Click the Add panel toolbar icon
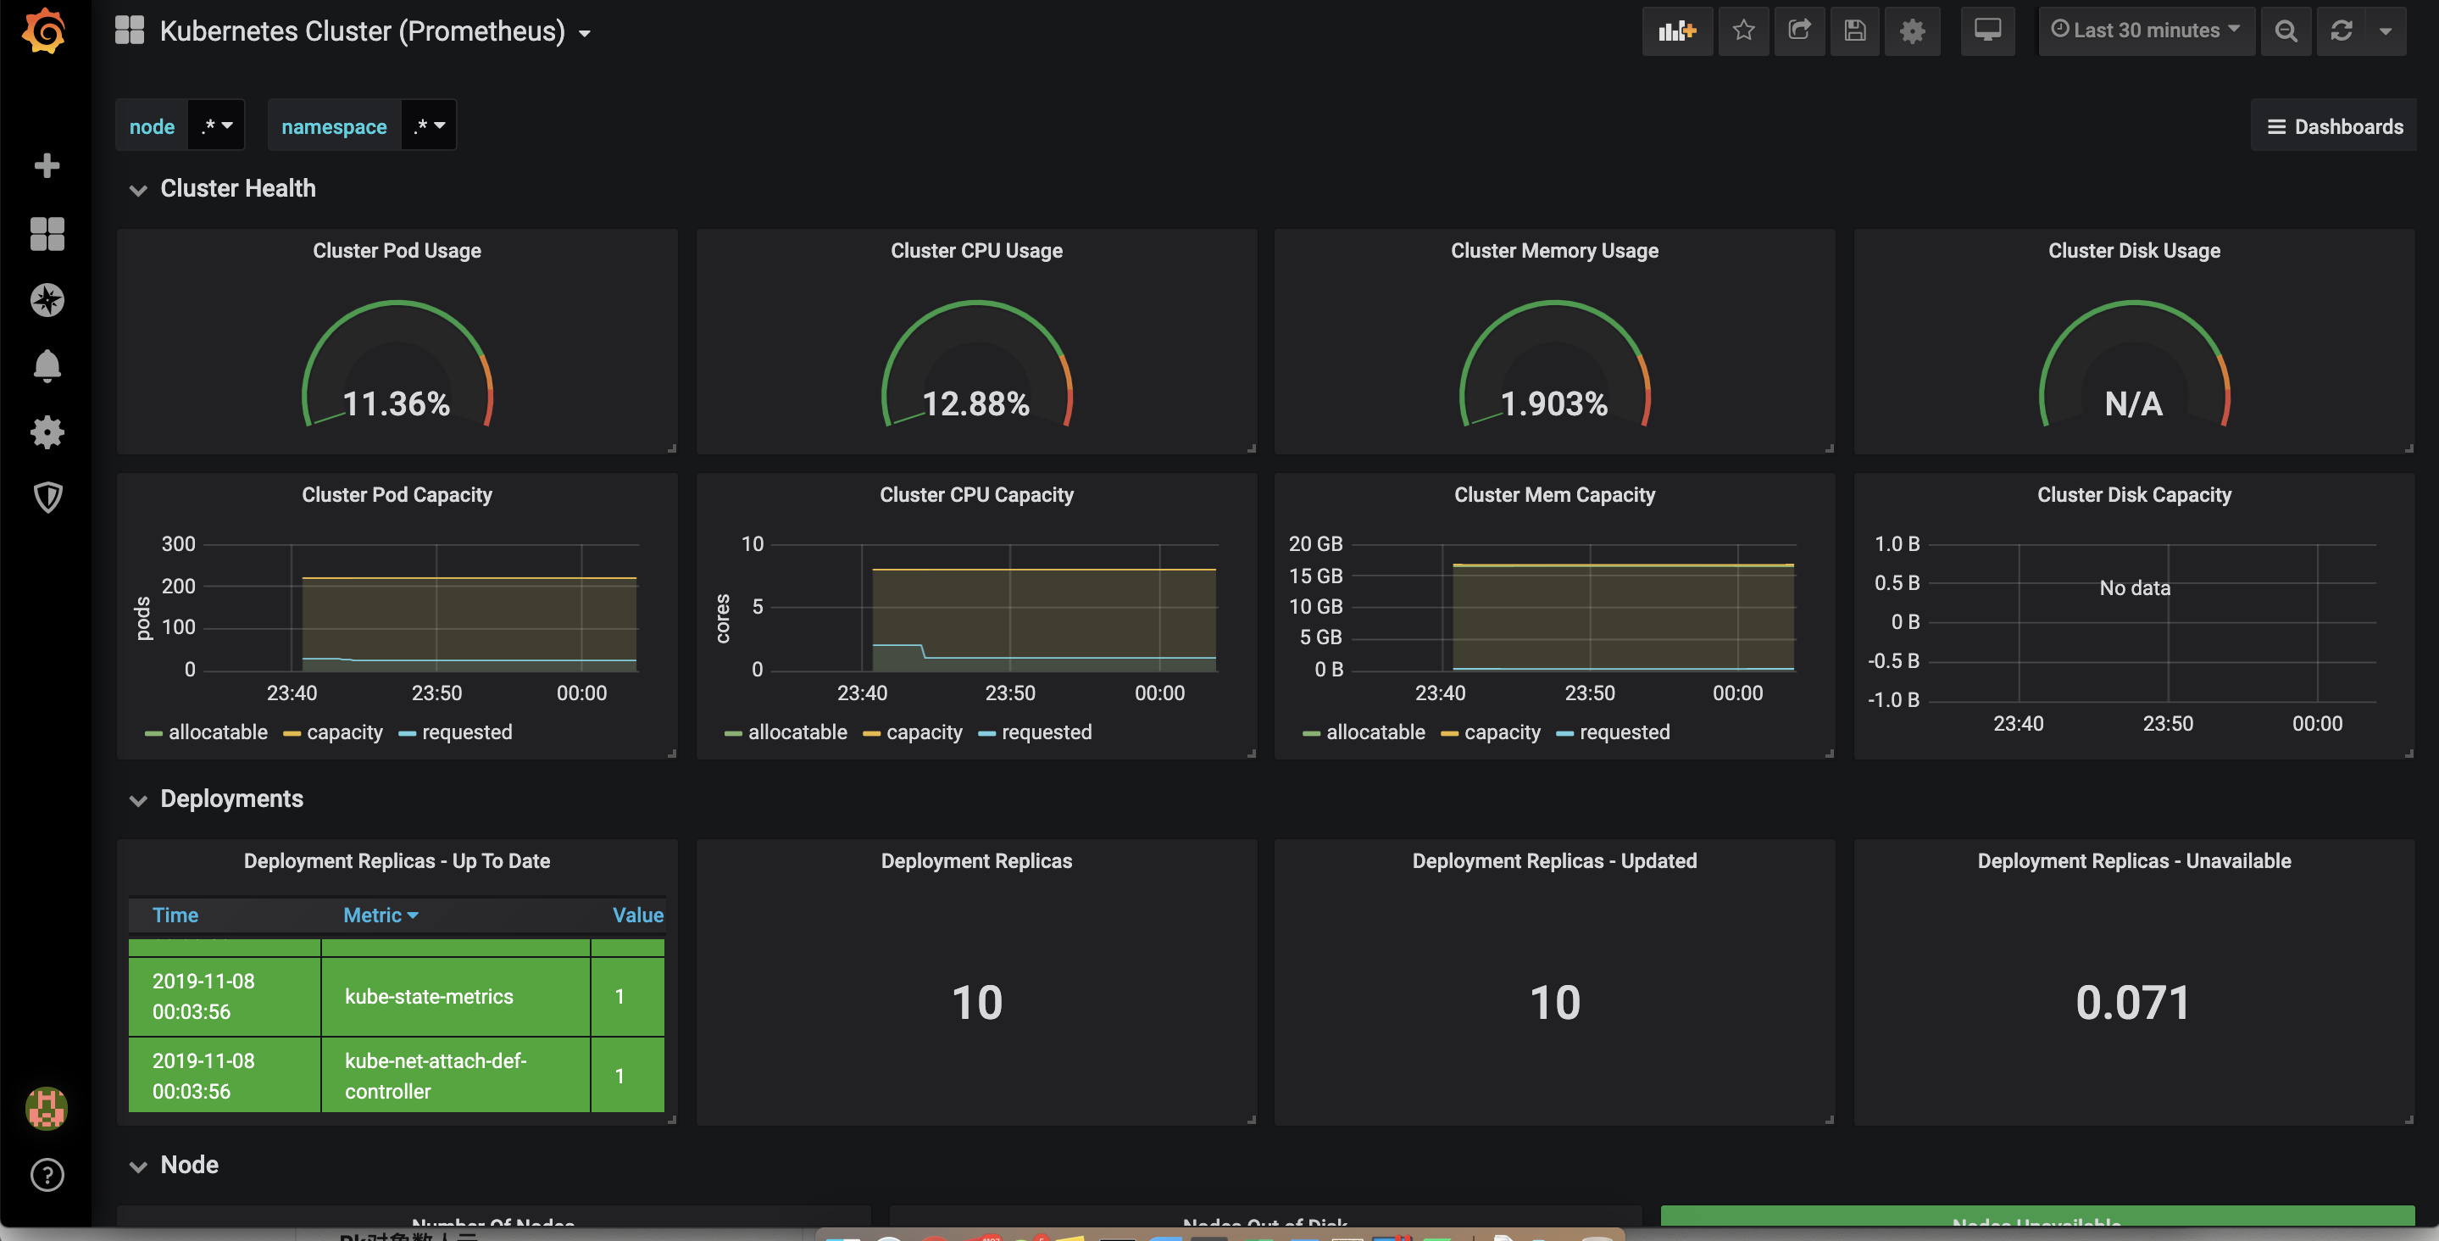The height and width of the screenshot is (1241, 2439). pos(1677,31)
